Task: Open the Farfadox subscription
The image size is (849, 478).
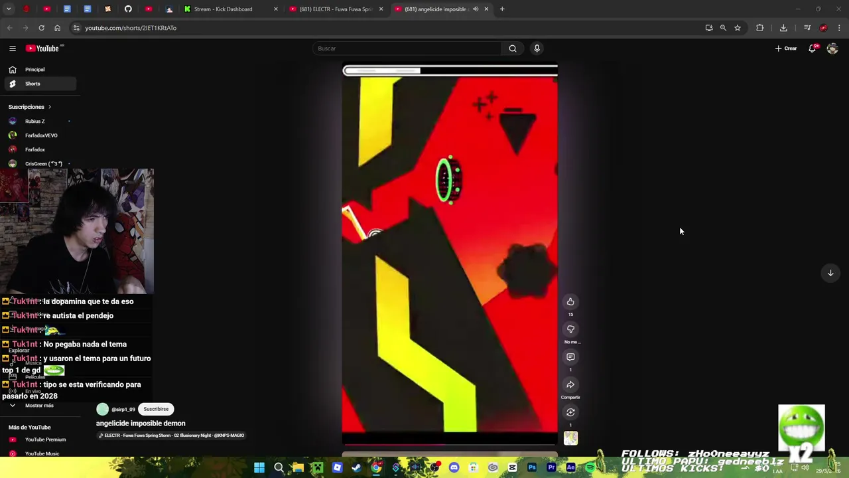Action: [40, 149]
